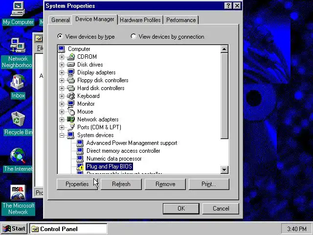313x235 pixels.
Task: Switch to the Performance tab
Action: [x=181, y=20]
